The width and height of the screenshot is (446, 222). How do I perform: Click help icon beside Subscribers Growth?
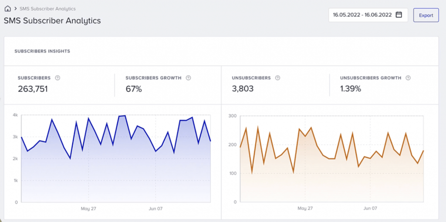[x=188, y=78]
